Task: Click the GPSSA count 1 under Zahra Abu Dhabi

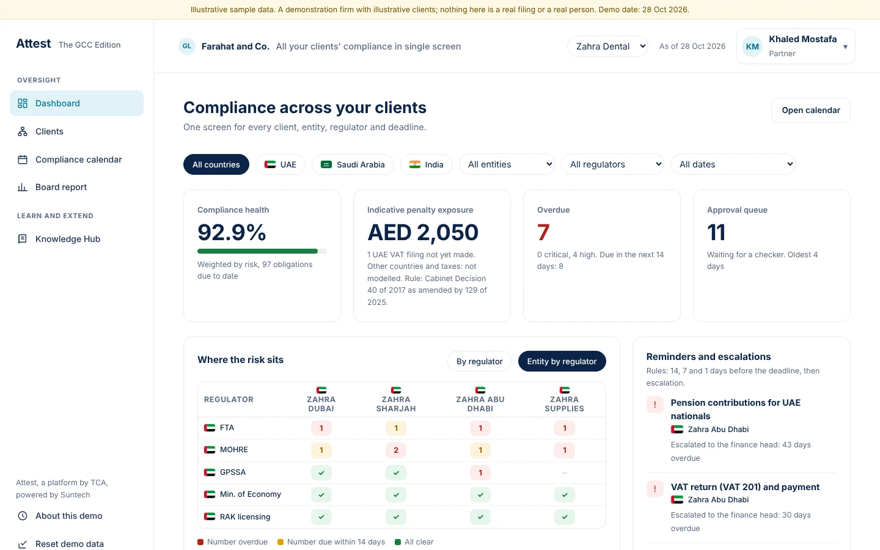Action: click(x=480, y=472)
